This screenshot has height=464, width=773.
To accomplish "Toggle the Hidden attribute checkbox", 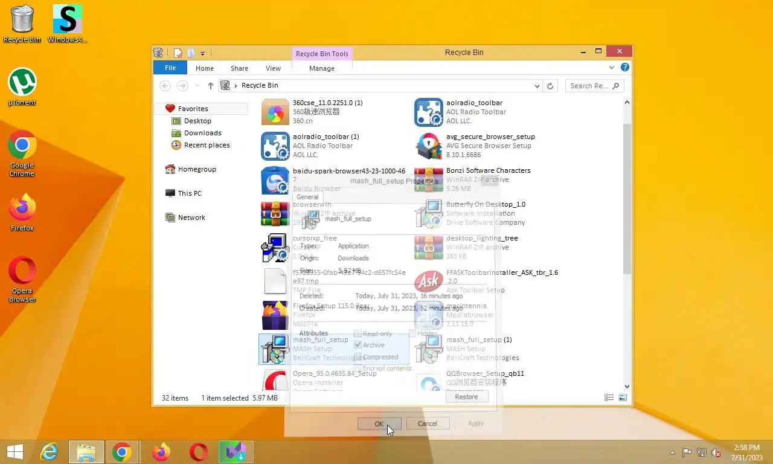I will (412, 333).
